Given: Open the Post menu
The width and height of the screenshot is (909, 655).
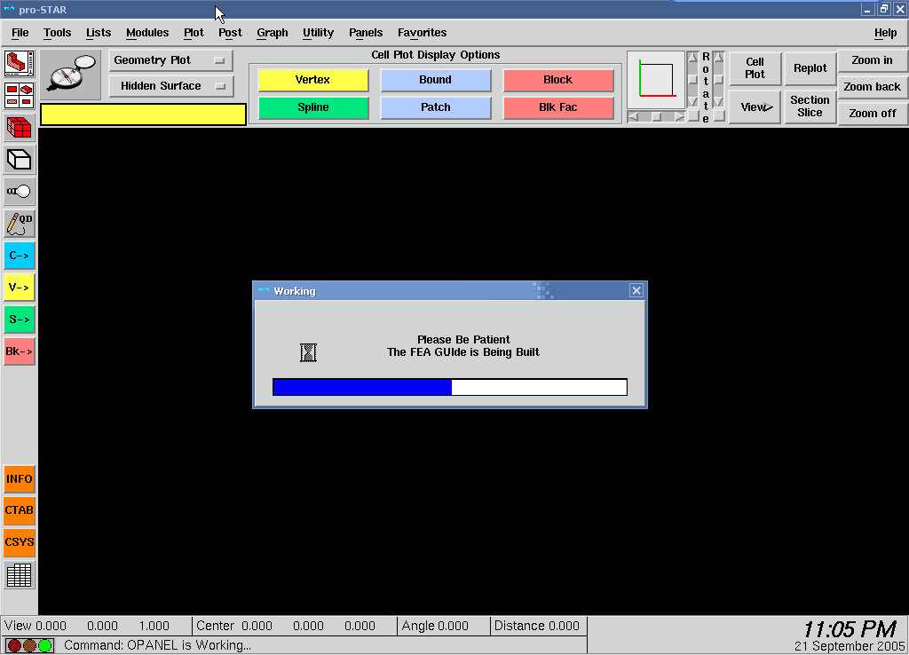Looking at the screenshot, I should (x=230, y=33).
